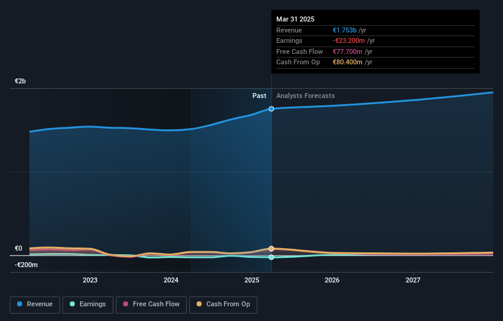Click the 'Earnings' row label in tooltip

click(x=289, y=40)
